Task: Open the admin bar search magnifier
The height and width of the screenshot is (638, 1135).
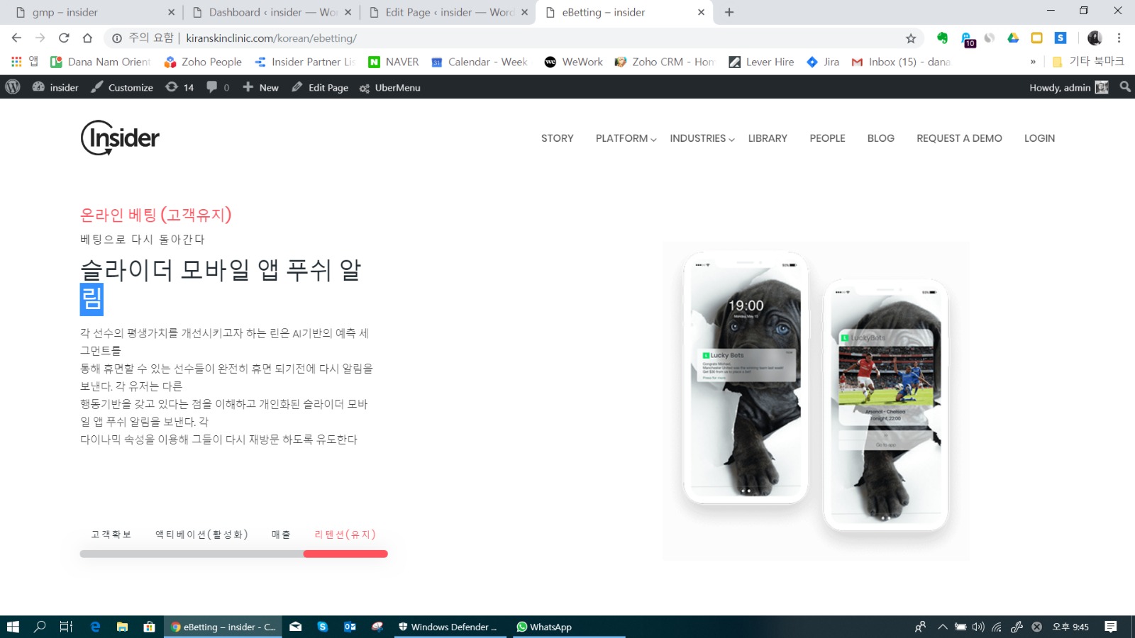Action: point(1125,87)
